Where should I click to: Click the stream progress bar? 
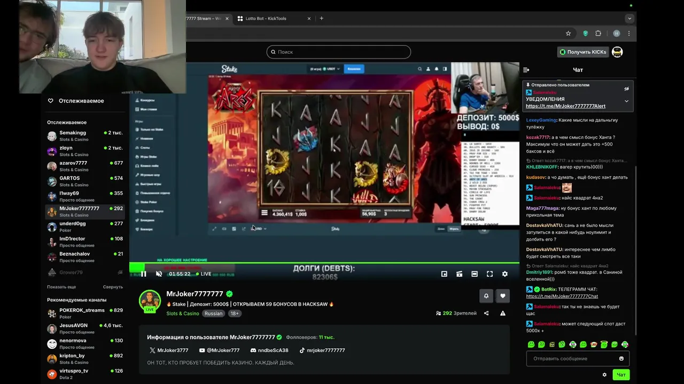[324, 263]
